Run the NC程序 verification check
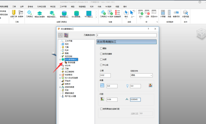The height and width of the screenshot is (124, 206). (110, 13)
